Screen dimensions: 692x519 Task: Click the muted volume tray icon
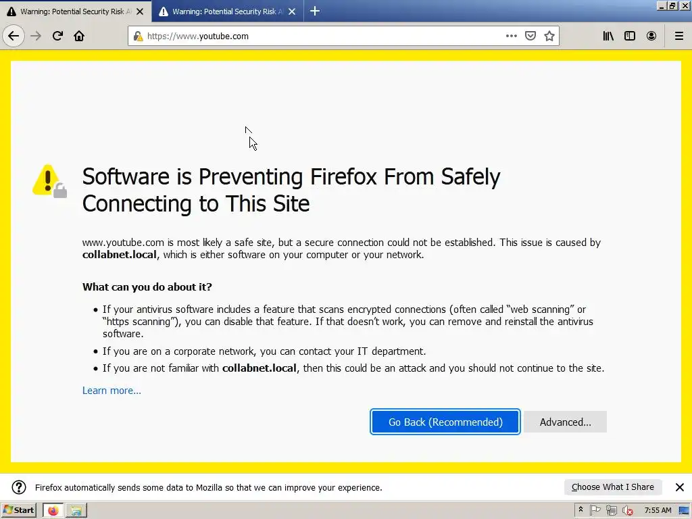click(628, 511)
